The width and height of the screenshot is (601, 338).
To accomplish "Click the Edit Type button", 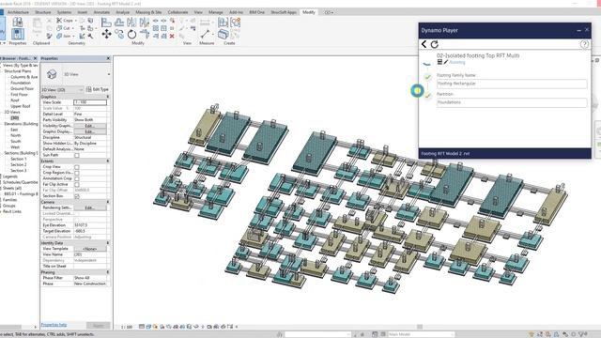I will pos(98,90).
